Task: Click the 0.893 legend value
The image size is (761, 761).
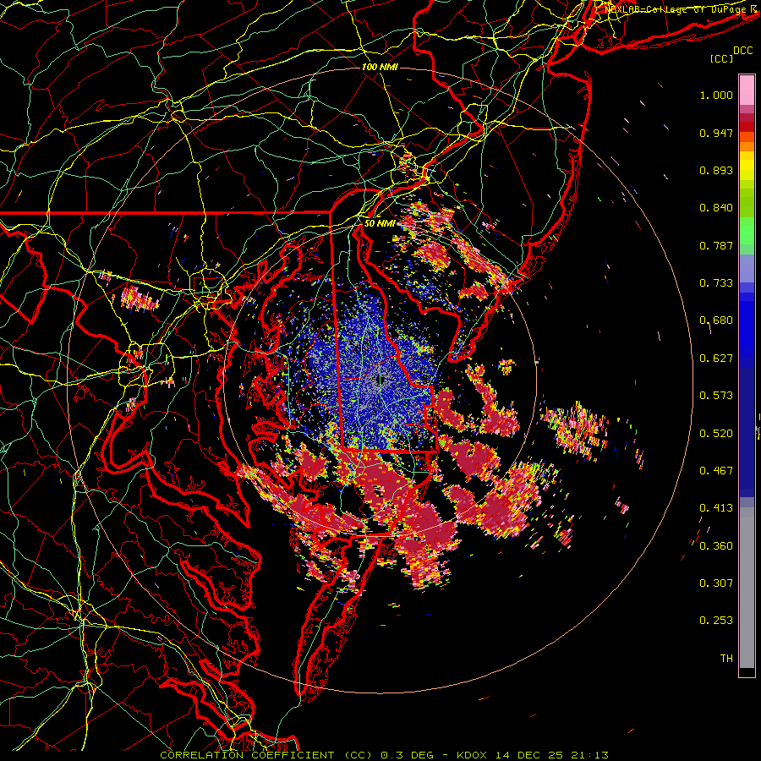Action: coord(716,170)
